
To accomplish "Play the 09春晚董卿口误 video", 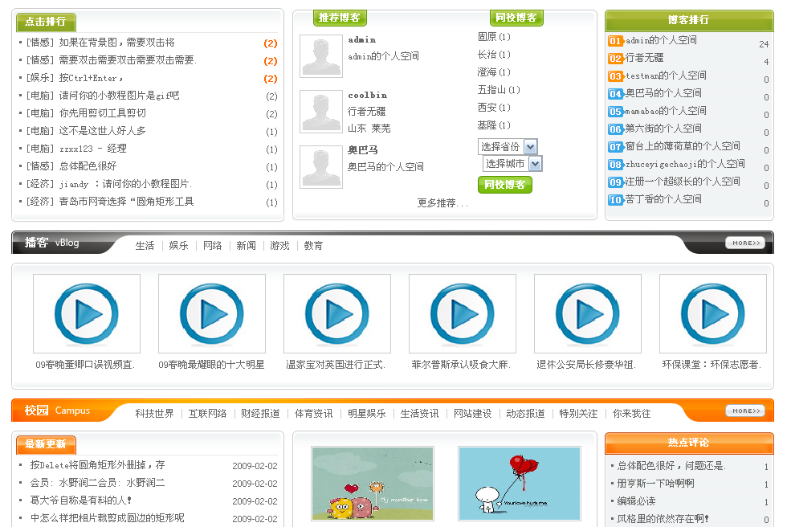I will pyautogui.click(x=87, y=313).
